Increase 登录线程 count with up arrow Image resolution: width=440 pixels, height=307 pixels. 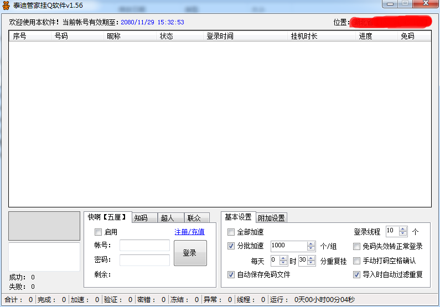(x=403, y=228)
